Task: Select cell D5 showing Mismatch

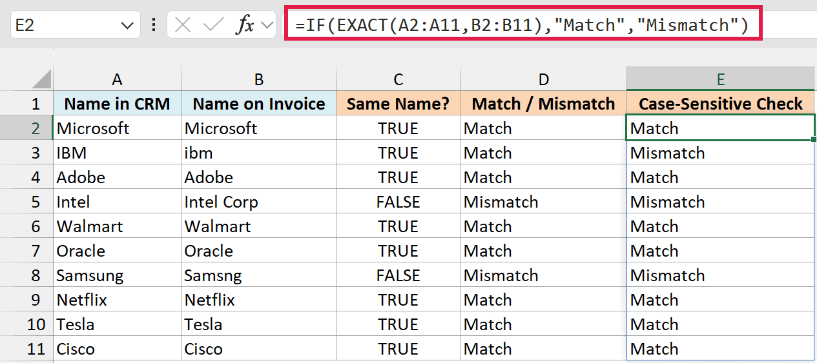Action: point(544,202)
